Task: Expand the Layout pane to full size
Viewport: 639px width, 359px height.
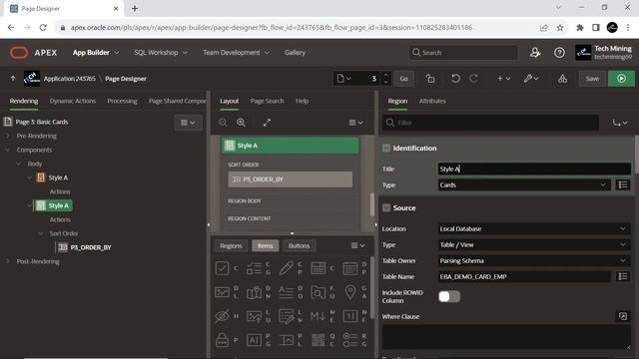Action: click(x=267, y=123)
